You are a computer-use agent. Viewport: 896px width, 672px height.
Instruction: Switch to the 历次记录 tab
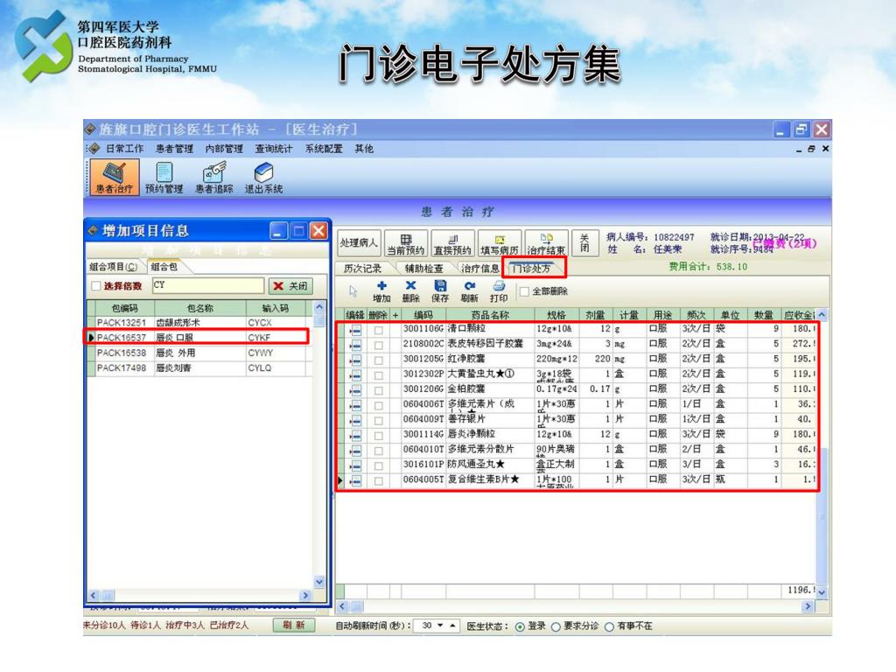tap(363, 268)
